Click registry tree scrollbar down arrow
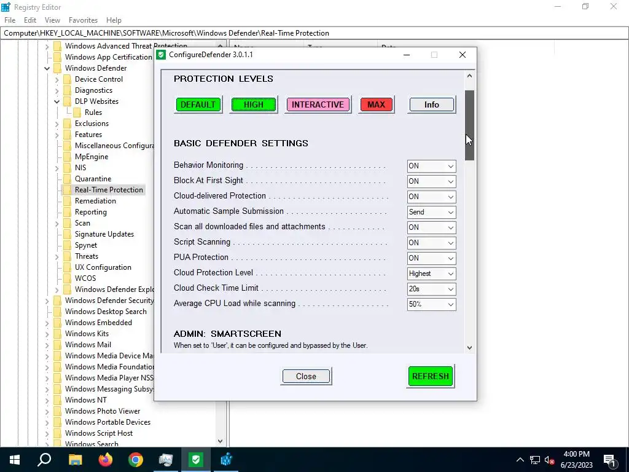 click(x=220, y=441)
